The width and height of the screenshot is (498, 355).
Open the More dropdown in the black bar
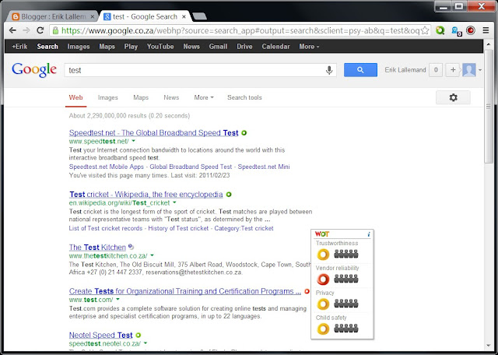coord(309,47)
